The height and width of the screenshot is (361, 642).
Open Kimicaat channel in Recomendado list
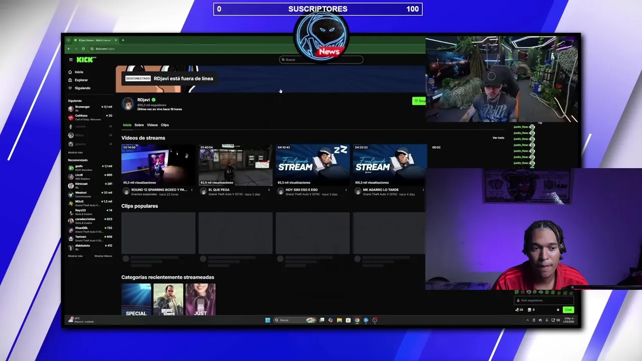(x=90, y=185)
